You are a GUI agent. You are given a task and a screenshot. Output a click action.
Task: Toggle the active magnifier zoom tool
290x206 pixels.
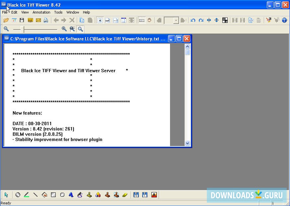80,29
